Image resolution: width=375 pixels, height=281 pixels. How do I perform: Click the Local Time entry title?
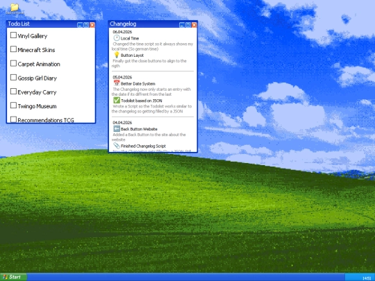click(x=130, y=38)
